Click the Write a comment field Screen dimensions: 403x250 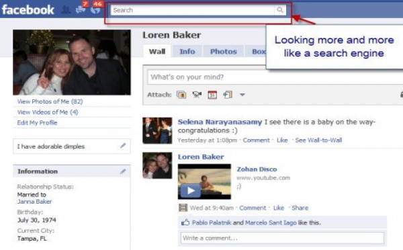pyautogui.click(x=282, y=238)
